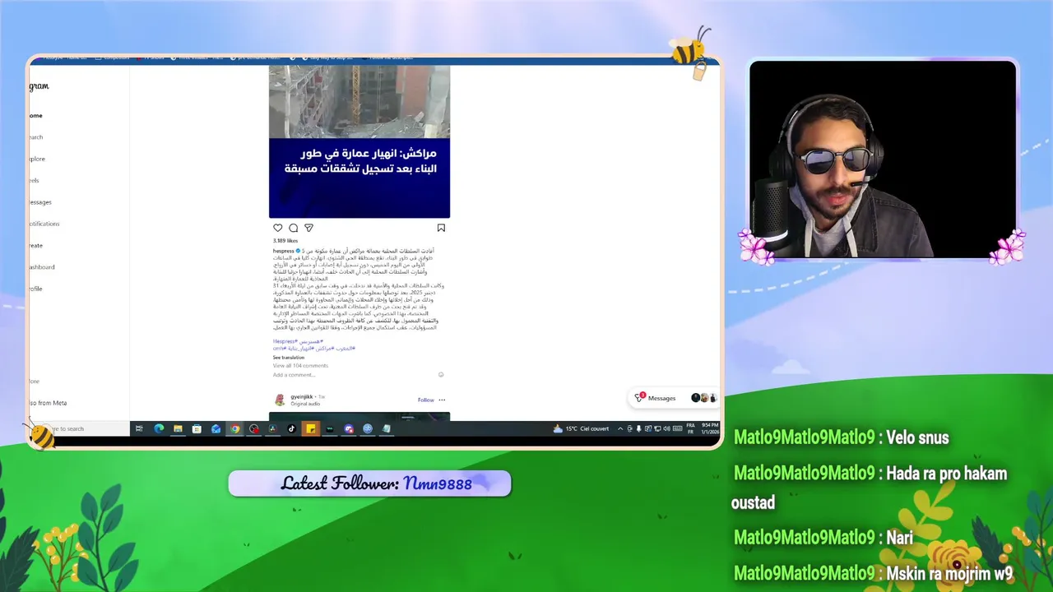
Task: Show hidden system tray icons
Action: pos(619,428)
